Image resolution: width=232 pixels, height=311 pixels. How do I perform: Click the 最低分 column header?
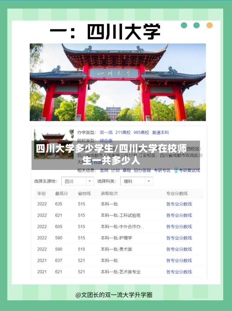(61, 193)
